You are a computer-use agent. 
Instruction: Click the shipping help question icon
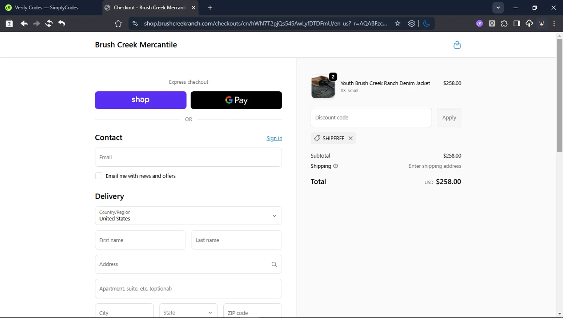coord(336,166)
